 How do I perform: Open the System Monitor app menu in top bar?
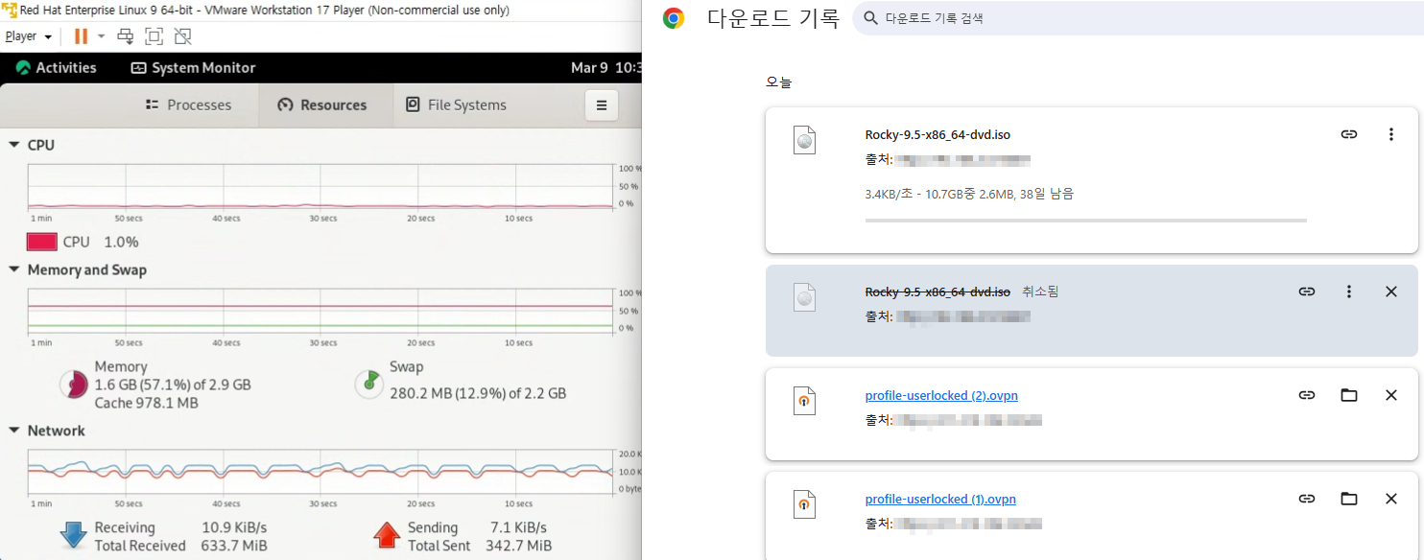tap(193, 68)
